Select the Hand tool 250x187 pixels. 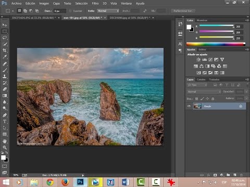5,141
